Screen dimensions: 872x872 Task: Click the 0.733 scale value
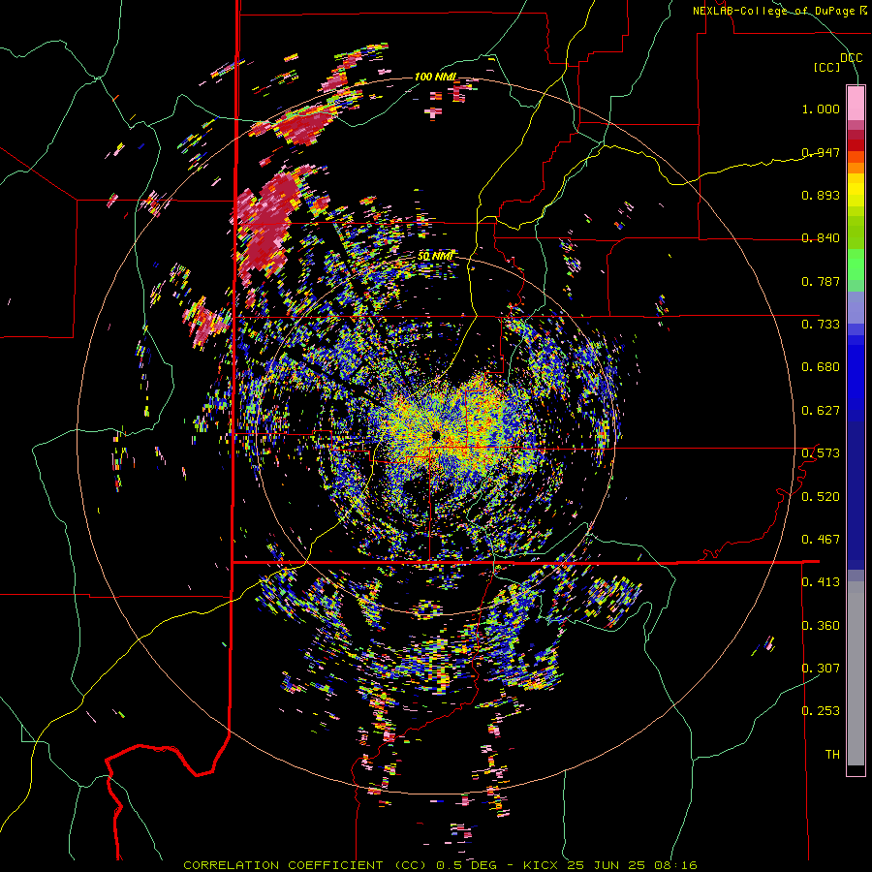click(x=821, y=324)
